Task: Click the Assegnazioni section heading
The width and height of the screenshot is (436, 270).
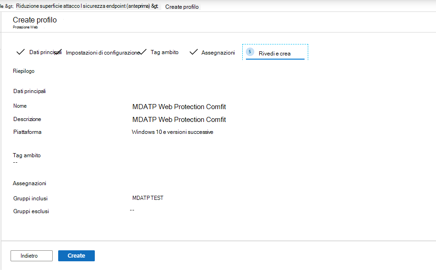Action: (29, 183)
